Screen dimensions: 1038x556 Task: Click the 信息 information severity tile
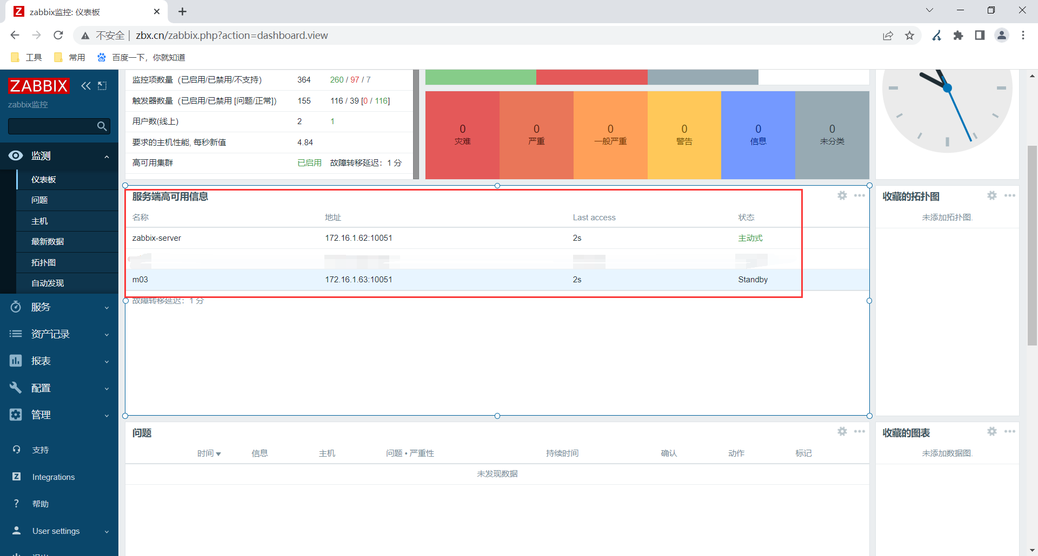[758, 135]
